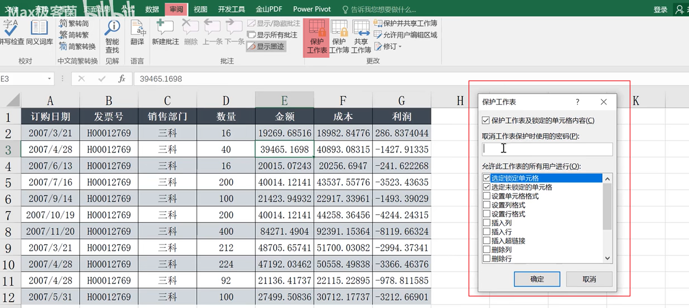The image size is (689, 308).
Task: Open Chinese conversion options (简繁转换)
Action: coord(78,47)
